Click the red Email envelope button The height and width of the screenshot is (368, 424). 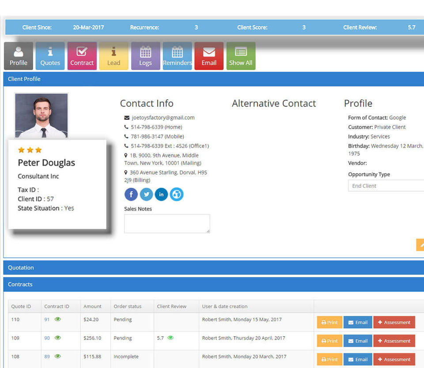click(x=209, y=56)
